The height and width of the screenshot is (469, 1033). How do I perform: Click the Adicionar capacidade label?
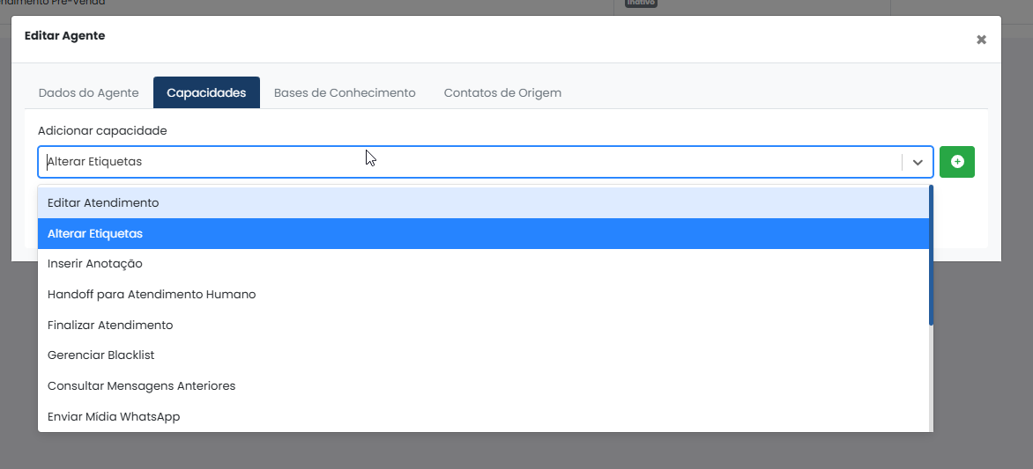(x=102, y=131)
